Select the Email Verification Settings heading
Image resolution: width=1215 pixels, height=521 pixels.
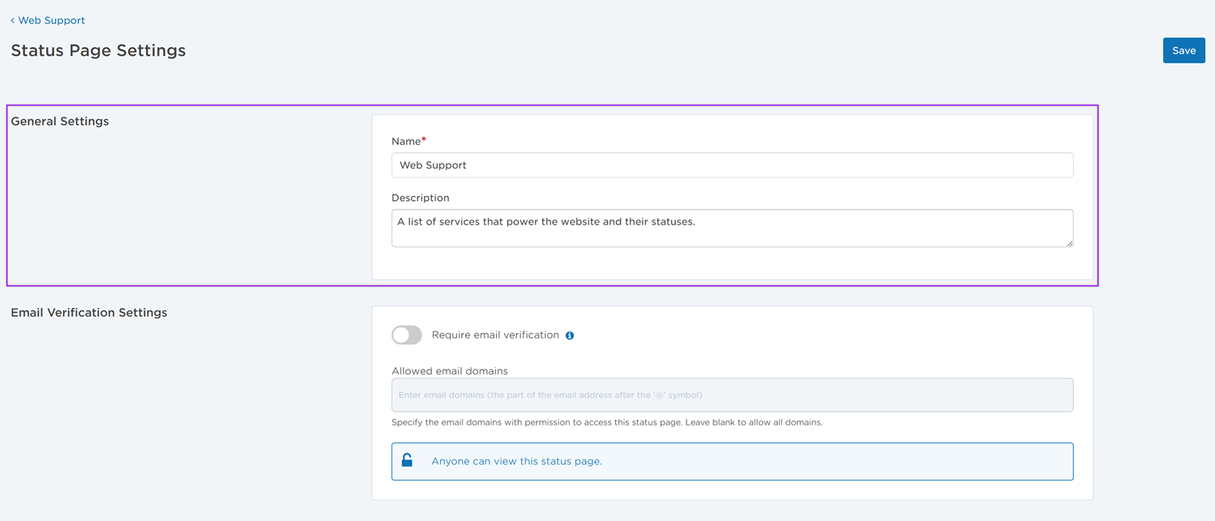[89, 313]
